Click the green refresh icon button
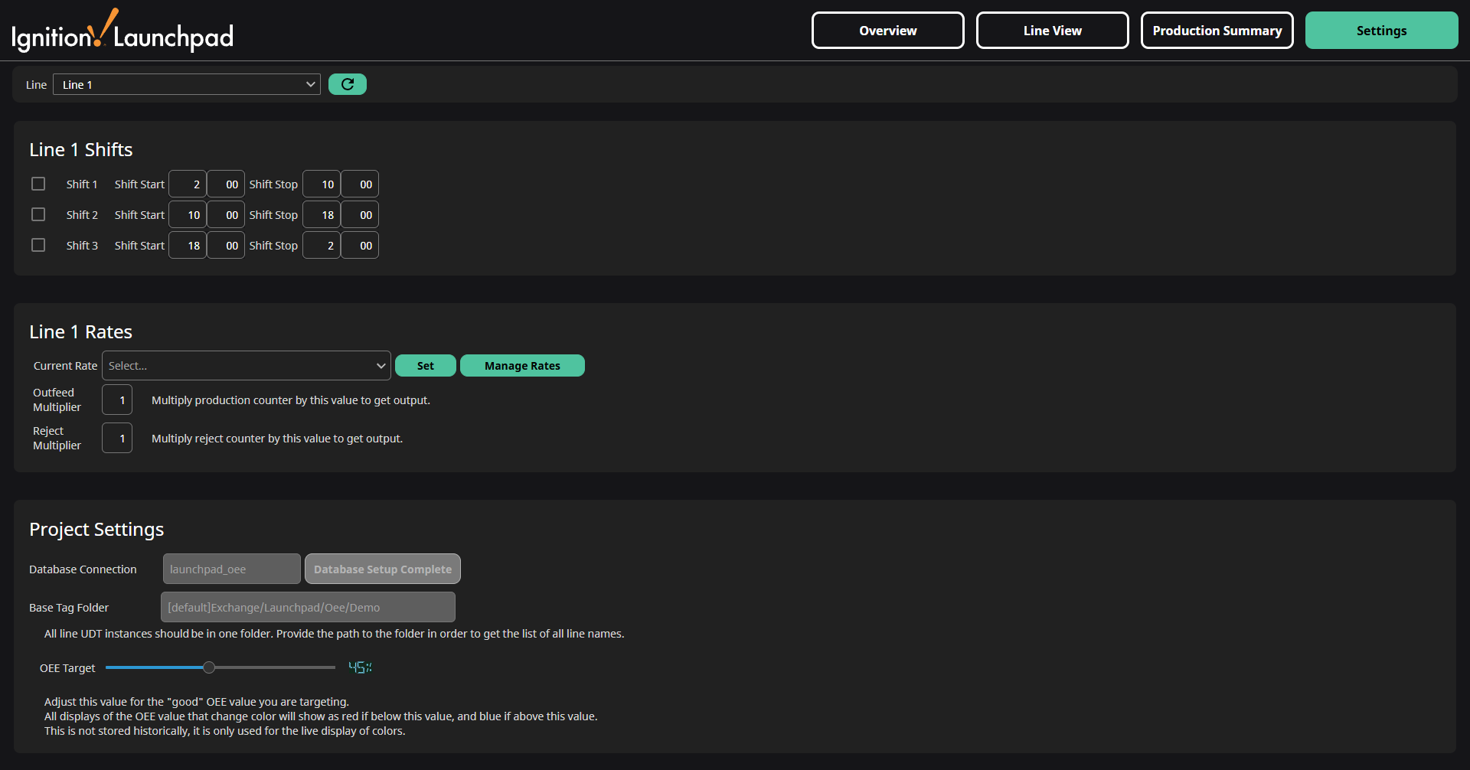1470x770 pixels. [347, 84]
